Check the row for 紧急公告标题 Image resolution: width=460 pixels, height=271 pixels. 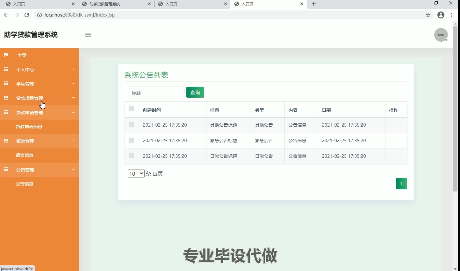(131, 140)
